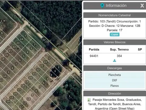Open the DXF download
The width and height of the screenshot is (146, 110).
[x=115, y=80]
